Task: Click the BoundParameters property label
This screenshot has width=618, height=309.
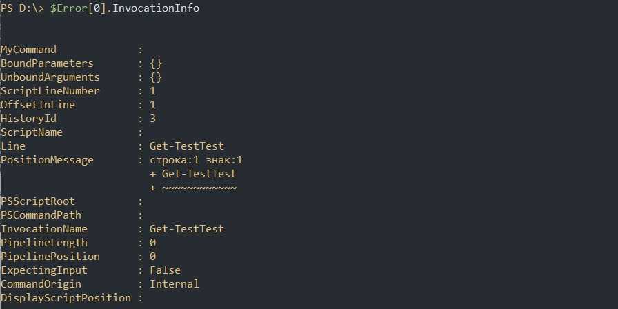Action: point(47,63)
